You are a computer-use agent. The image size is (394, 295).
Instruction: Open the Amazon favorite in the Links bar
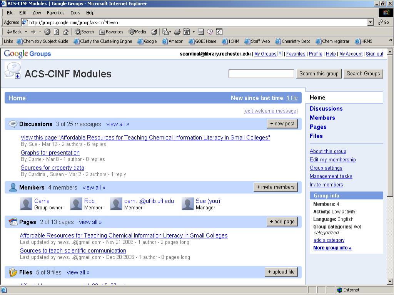tap(173, 41)
